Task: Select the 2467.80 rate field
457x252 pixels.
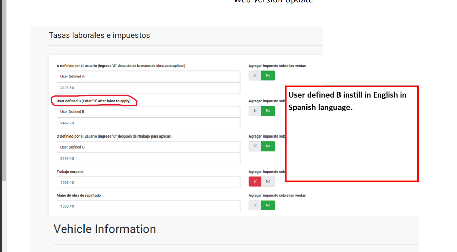Action: pyautogui.click(x=148, y=123)
